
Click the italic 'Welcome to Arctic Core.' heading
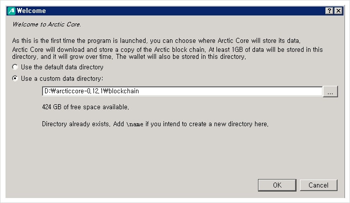pyautogui.click(x=46, y=24)
